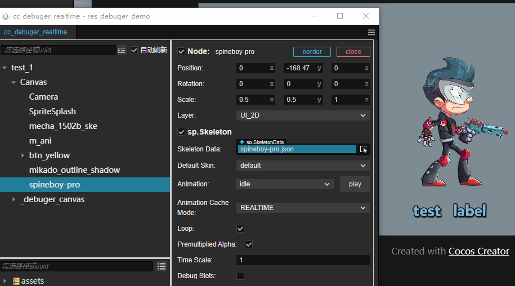
Task: Collapse the Canvas tree node
Action: pyautogui.click(x=14, y=82)
